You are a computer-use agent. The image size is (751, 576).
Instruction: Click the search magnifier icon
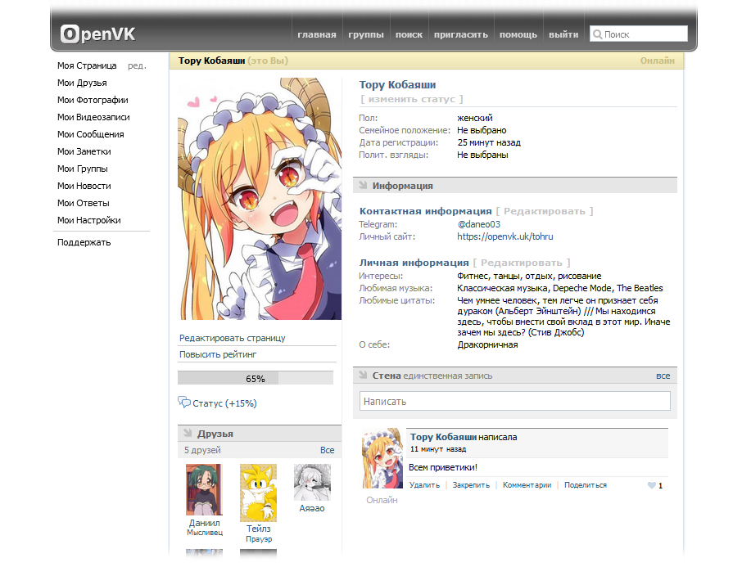coord(597,34)
